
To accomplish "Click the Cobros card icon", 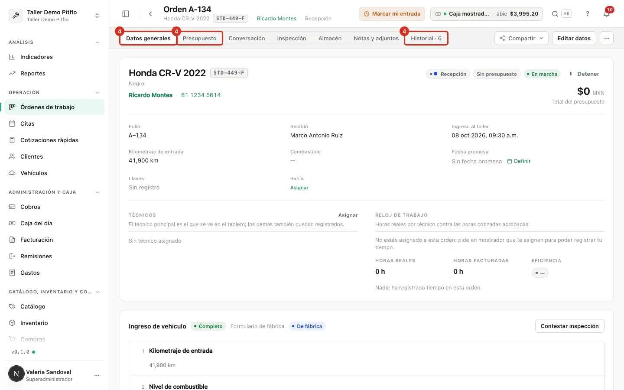I will pyautogui.click(x=12, y=207).
